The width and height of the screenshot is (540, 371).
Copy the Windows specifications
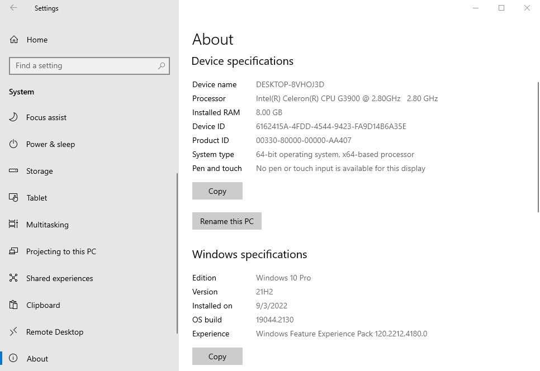pyautogui.click(x=217, y=356)
